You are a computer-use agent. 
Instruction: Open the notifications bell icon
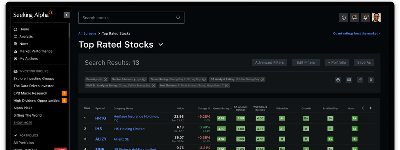point(365,18)
